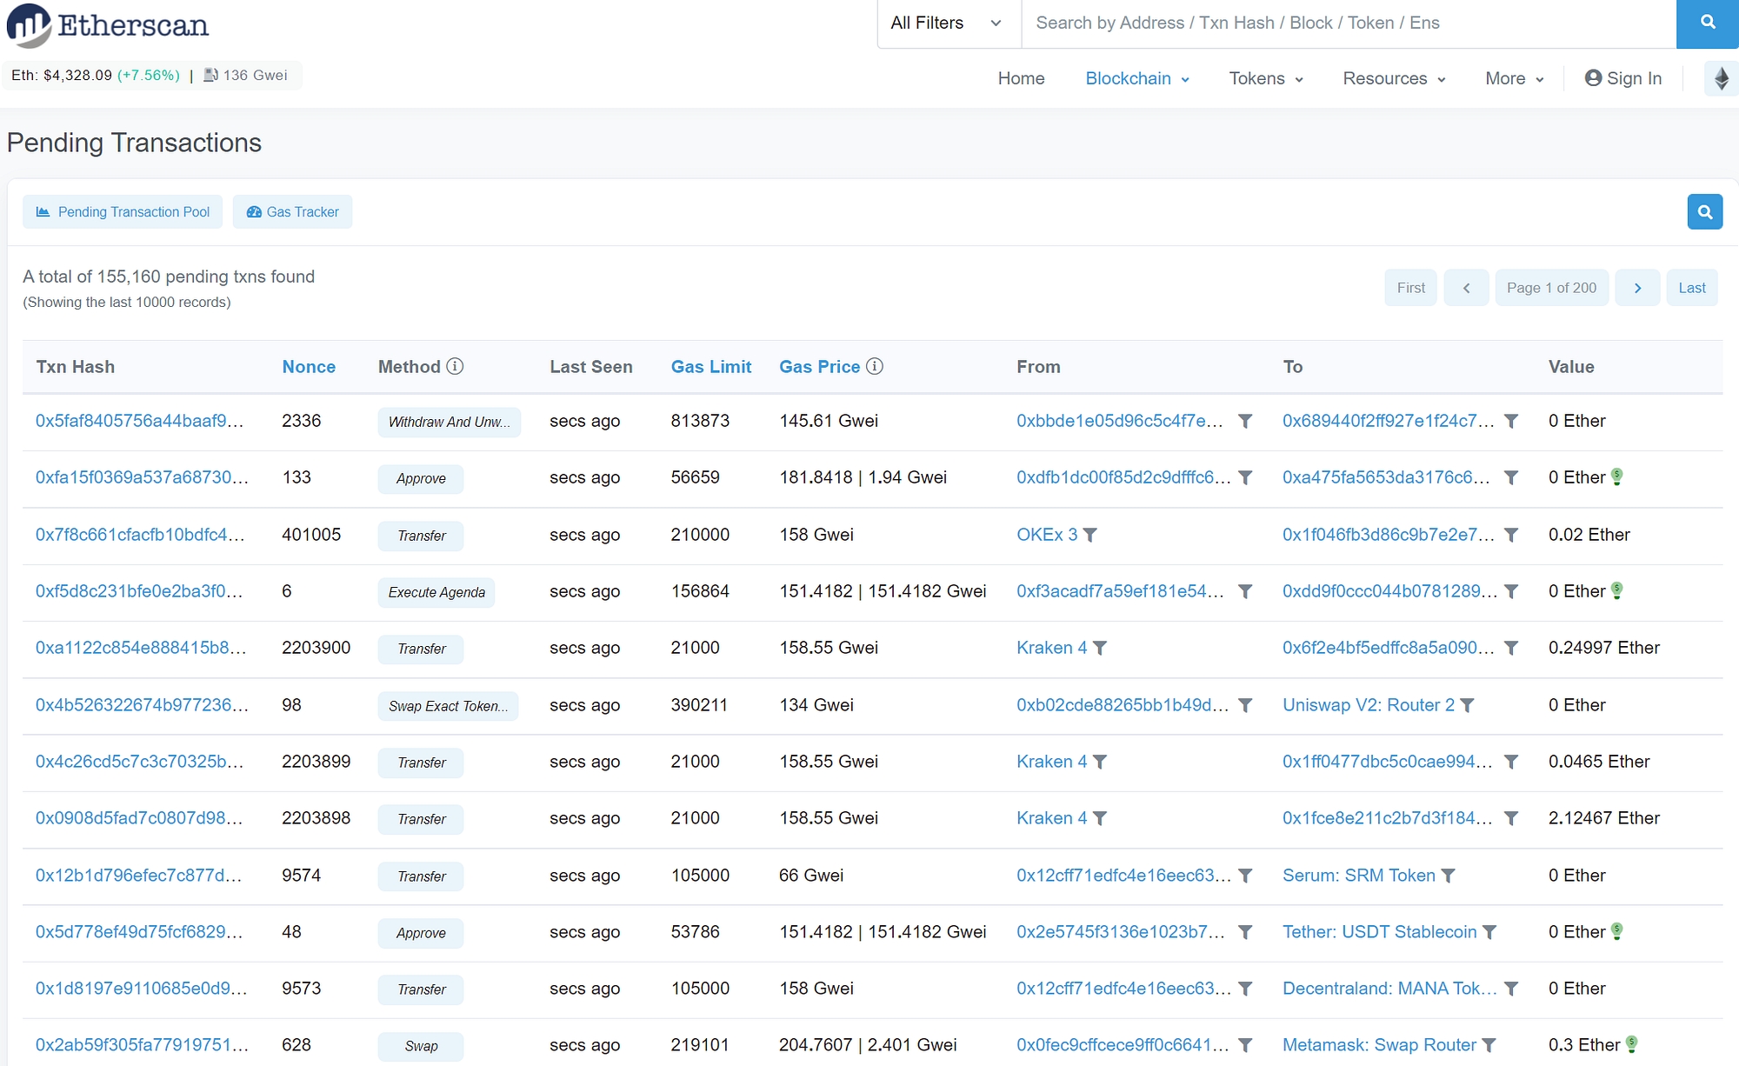This screenshot has height=1066, width=1739.
Task: Open Pending Transaction Pool chart
Action: 123,212
